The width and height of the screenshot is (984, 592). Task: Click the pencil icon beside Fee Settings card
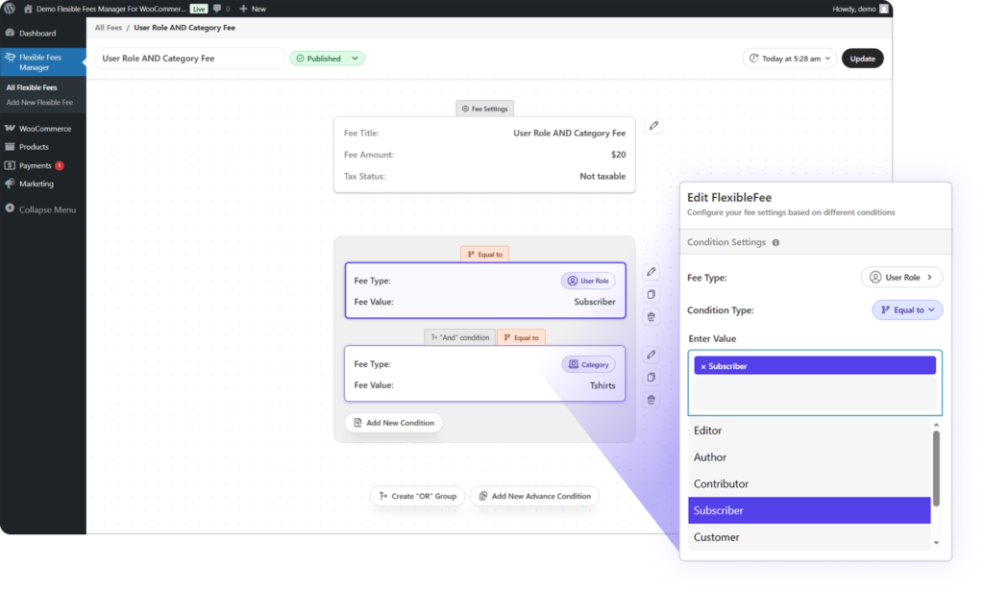pyautogui.click(x=653, y=126)
